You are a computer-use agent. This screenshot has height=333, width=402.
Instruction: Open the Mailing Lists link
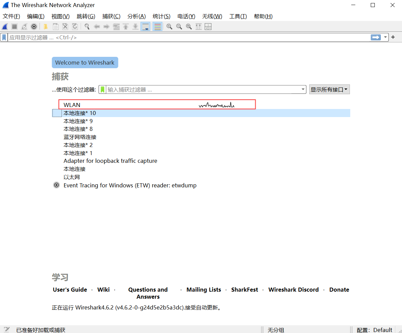click(x=204, y=290)
